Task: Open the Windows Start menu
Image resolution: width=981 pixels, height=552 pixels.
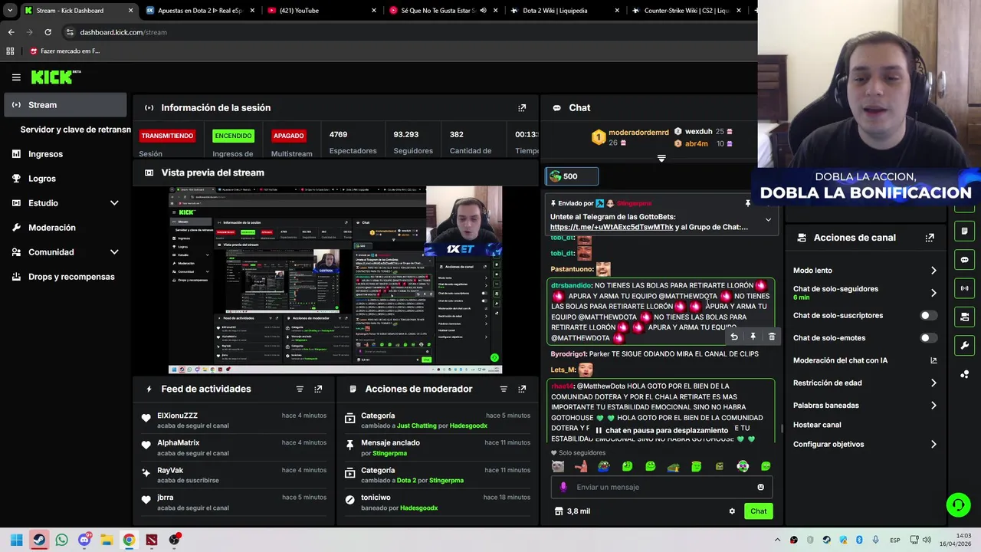Action: (16, 540)
